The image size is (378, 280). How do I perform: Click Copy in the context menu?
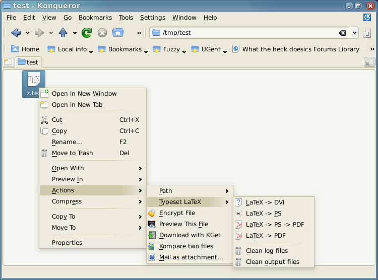pyautogui.click(x=93, y=131)
